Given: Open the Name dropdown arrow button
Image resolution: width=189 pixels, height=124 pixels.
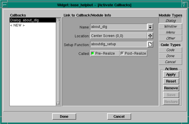Looking at the screenshot, I should (x=150, y=27).
